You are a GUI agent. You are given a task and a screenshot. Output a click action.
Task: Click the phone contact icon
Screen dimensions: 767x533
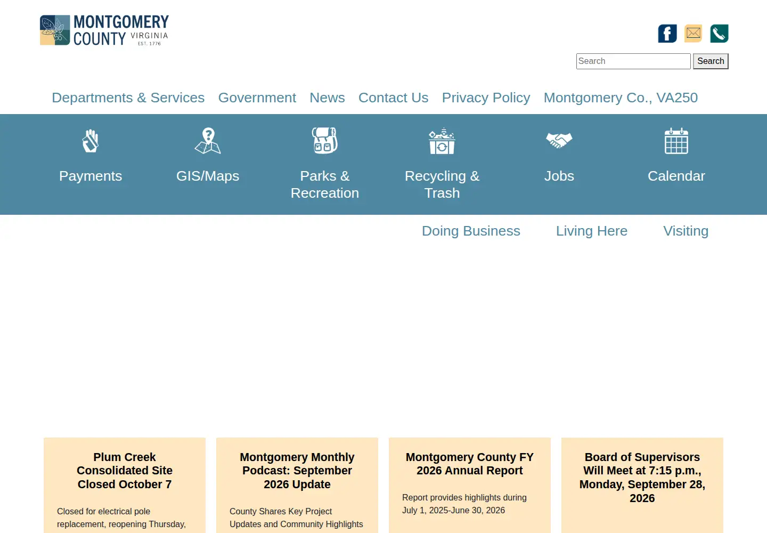click(x=719, y=34)
